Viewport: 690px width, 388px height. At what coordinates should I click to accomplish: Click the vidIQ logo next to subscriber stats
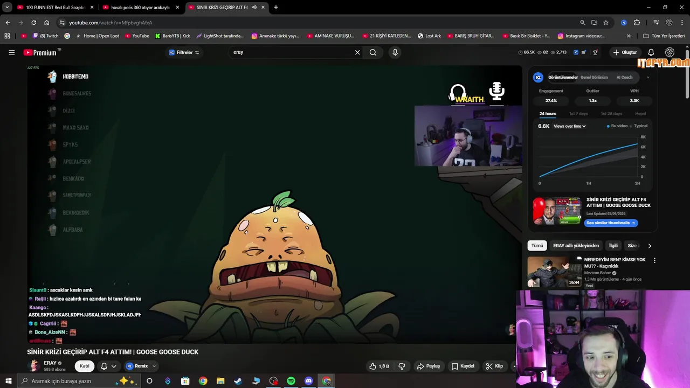(576, 52)
